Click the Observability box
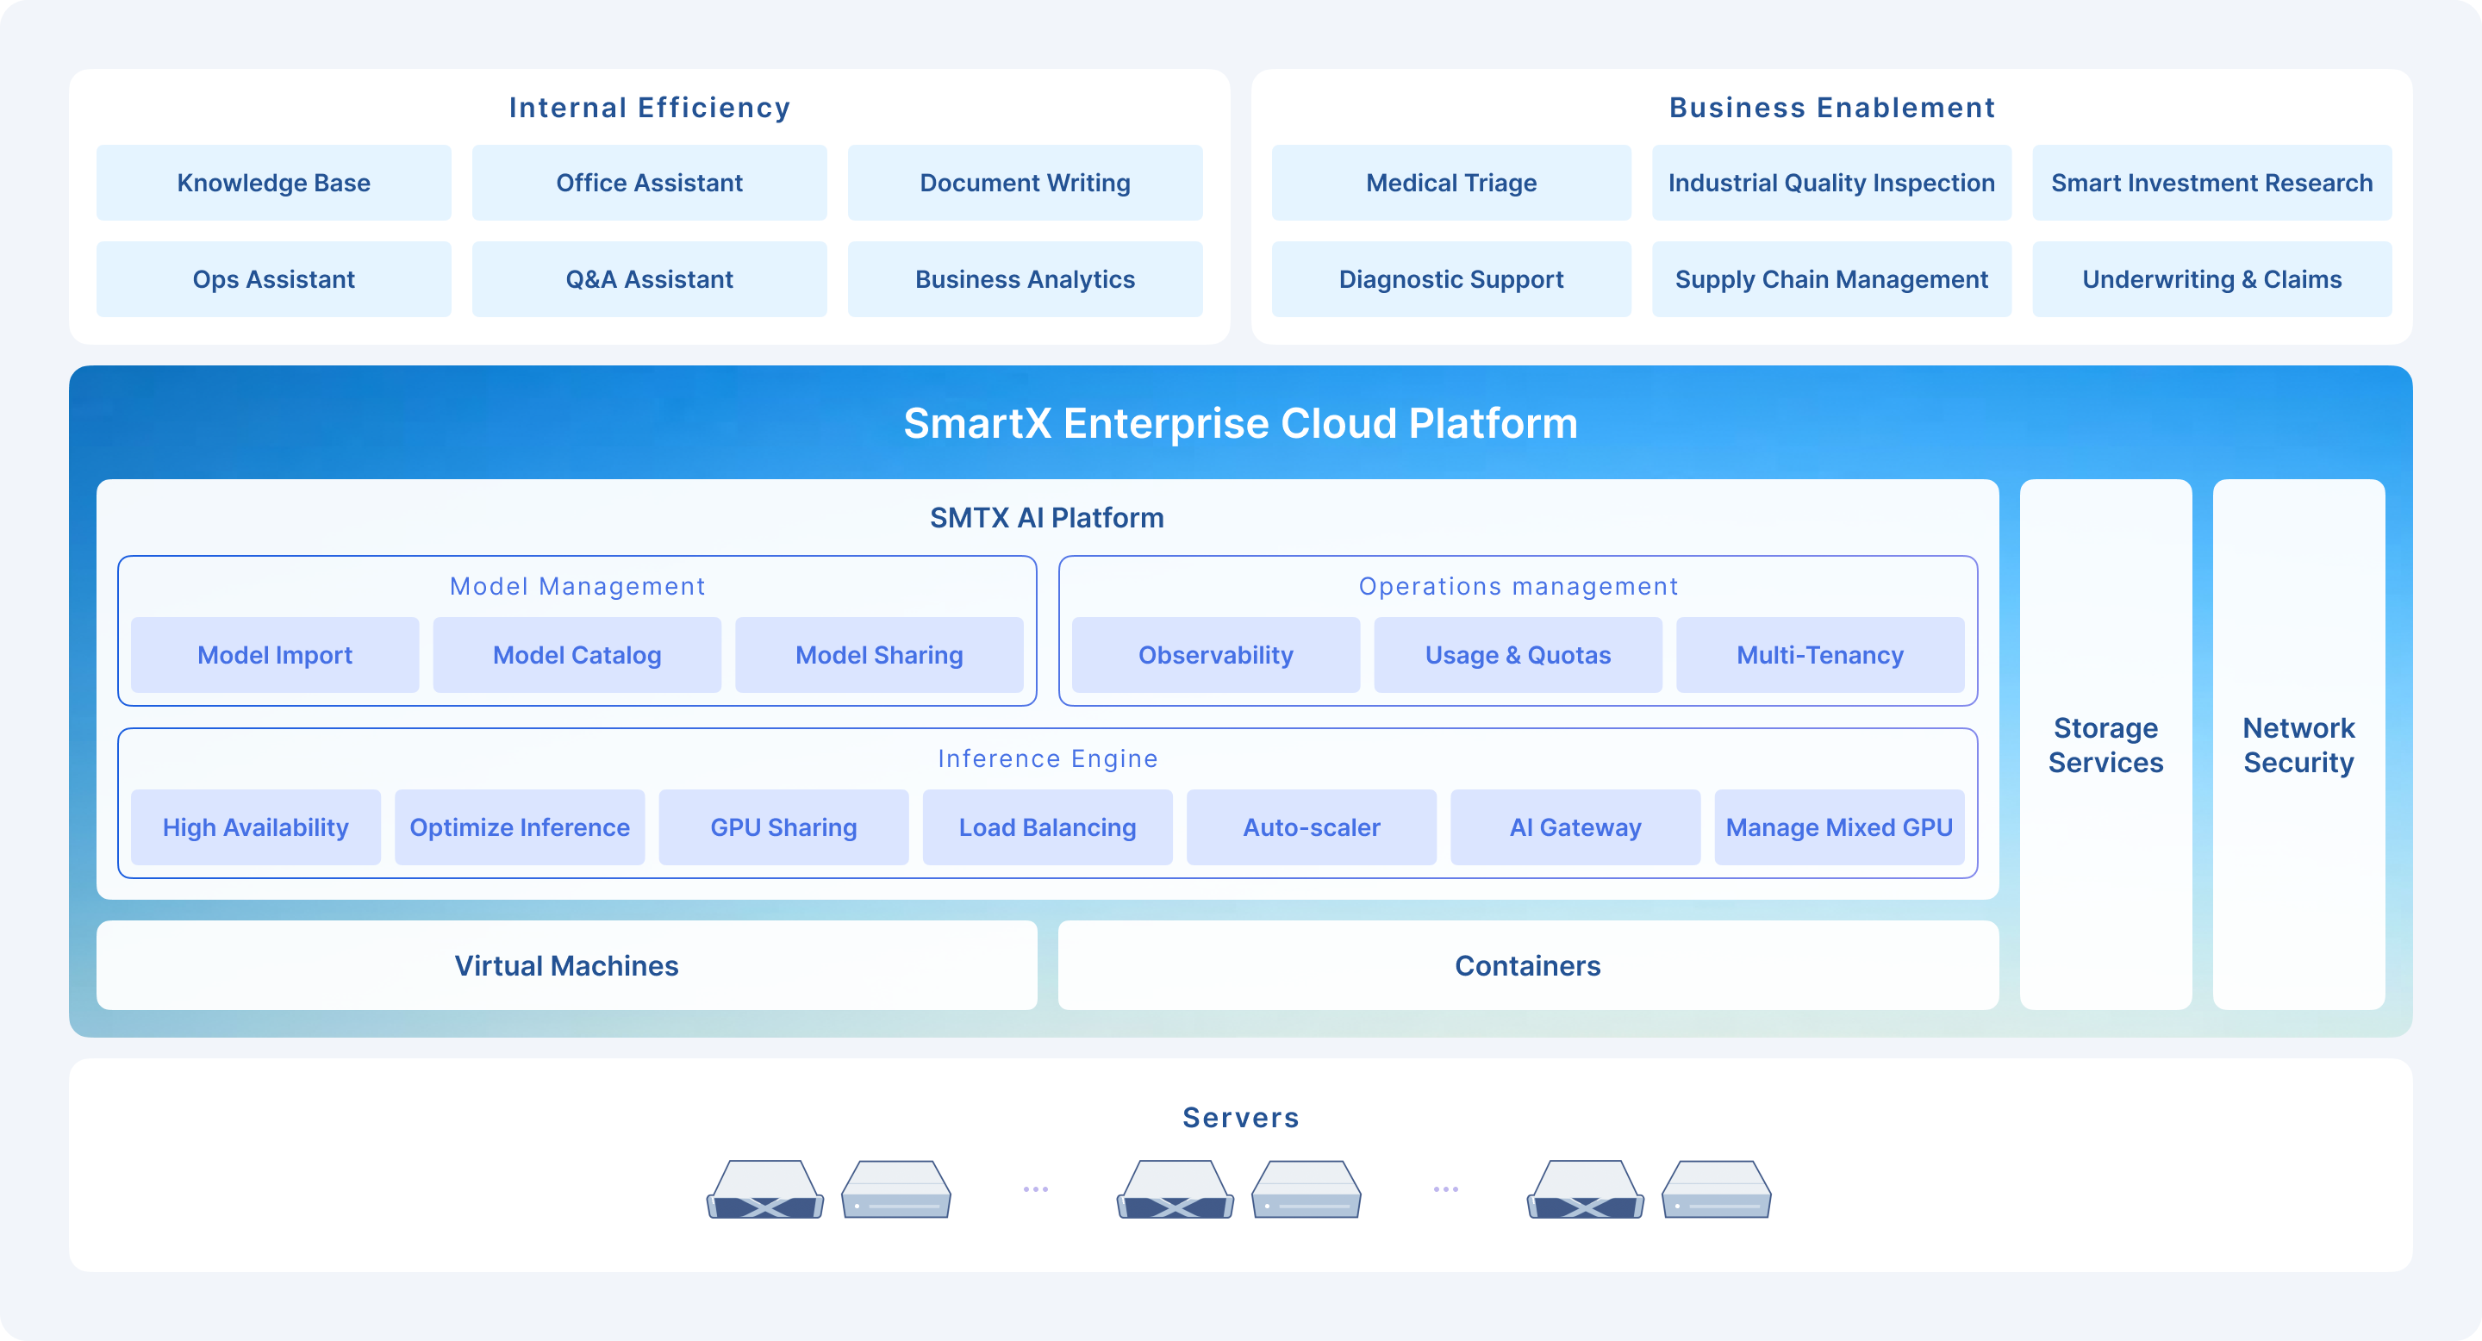This screenshot has width=2482, height=1341. [1216, 655]
